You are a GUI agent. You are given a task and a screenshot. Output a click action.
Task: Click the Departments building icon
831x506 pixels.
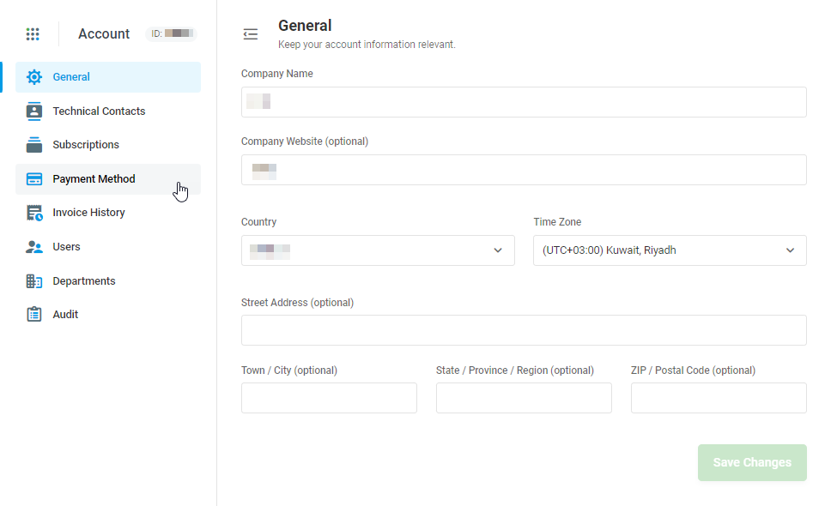click(34, 281)
